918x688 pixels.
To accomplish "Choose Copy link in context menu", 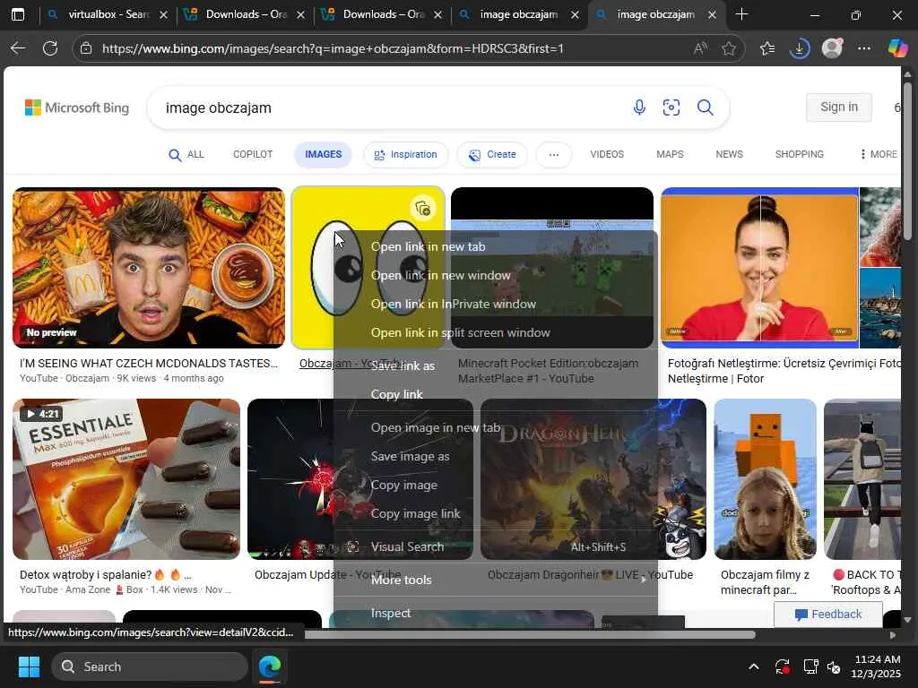I will click(x=495, y=395).
